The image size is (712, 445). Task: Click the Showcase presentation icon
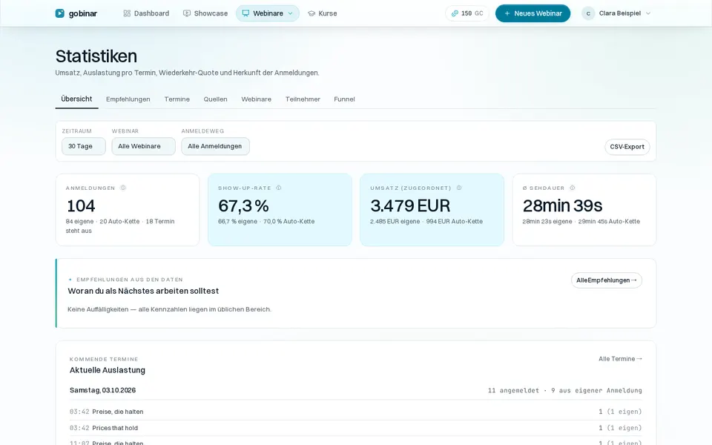pos(187,13)
